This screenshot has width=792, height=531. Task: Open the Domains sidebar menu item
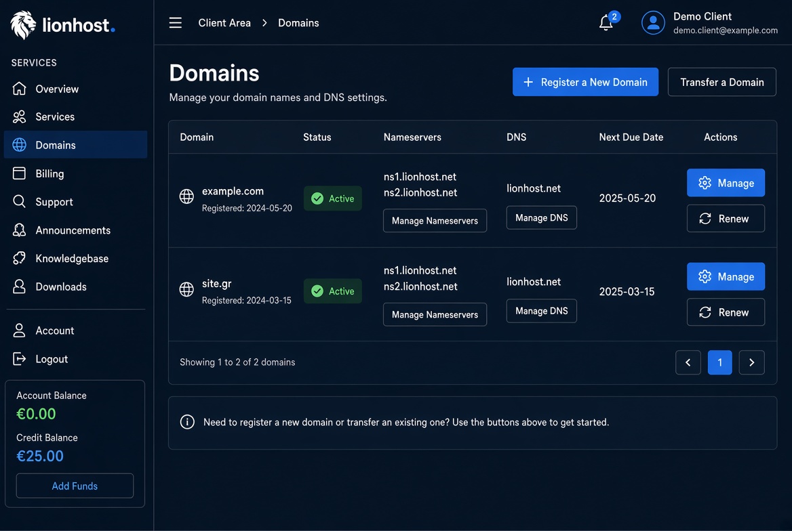point(76,145)
